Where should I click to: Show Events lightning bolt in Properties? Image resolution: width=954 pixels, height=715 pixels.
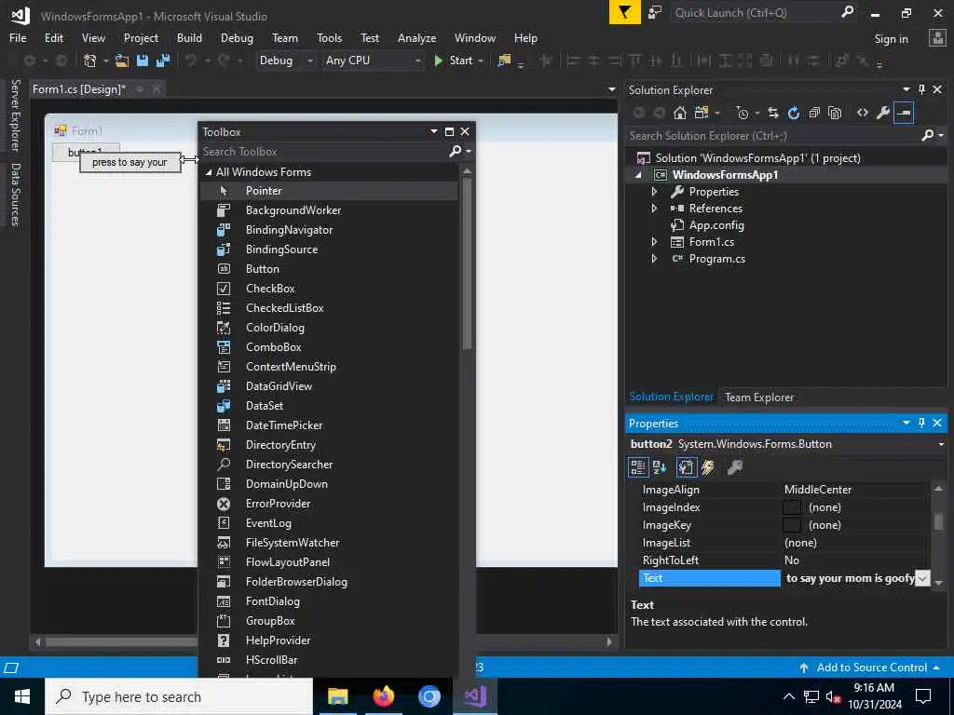coord(708,467)
